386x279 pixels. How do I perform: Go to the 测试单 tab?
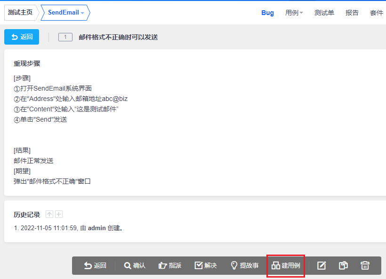[324, 13]
